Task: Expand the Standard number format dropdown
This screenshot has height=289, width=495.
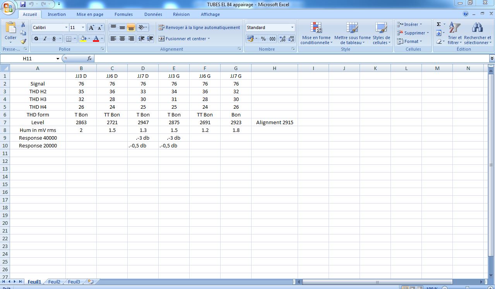Action: pyautogui.click(x=292, y=27)
